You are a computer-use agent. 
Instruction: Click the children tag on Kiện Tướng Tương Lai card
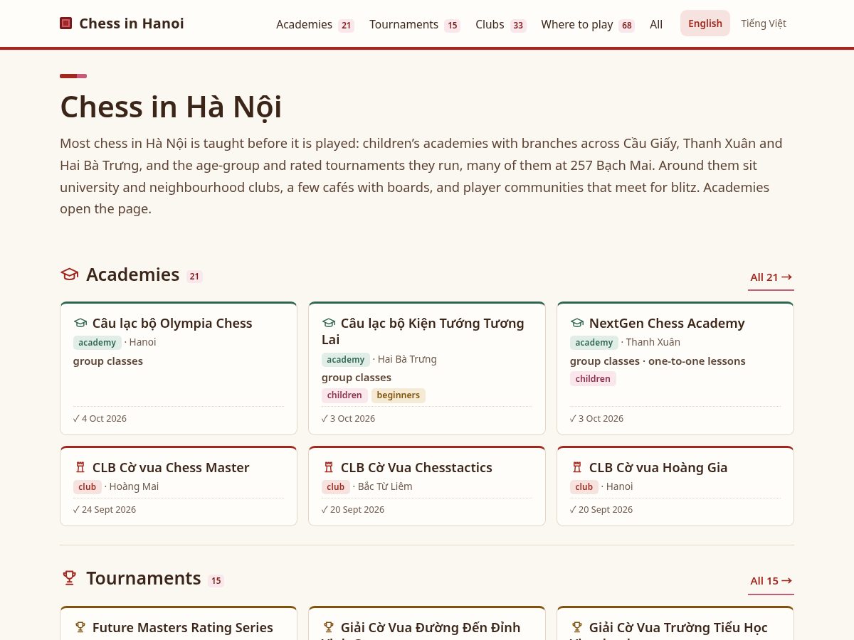coord(344,395)
